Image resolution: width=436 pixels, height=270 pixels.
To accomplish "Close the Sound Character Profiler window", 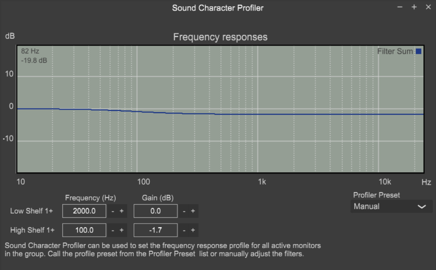I will coord(428,7).
